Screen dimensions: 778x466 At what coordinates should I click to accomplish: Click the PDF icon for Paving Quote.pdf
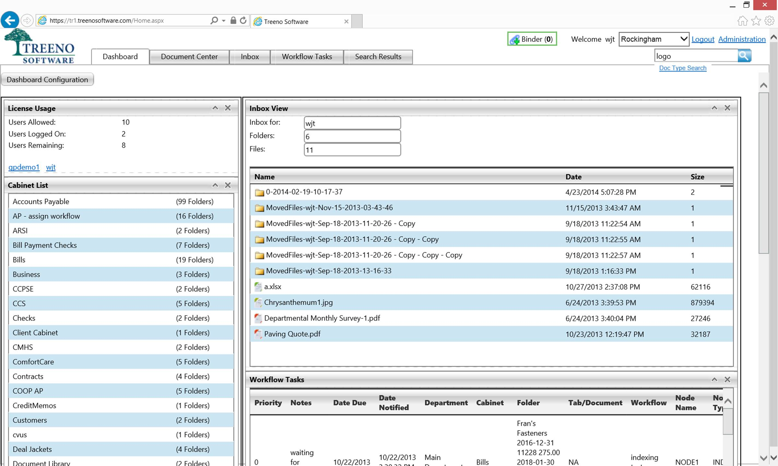(x=258, y=334)
